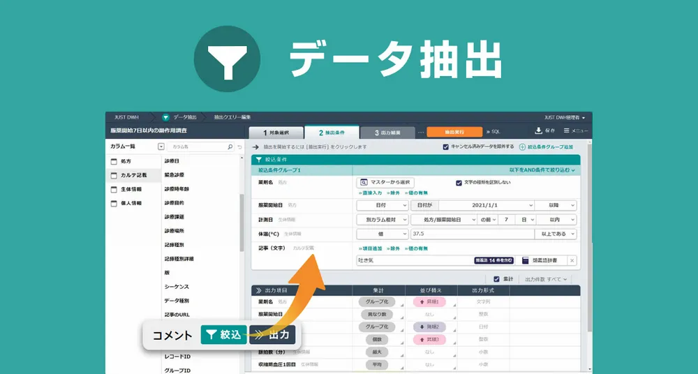Uncheck the 集計 checkbox
This screenshot has width=698, height=374.
click(497, 279)
